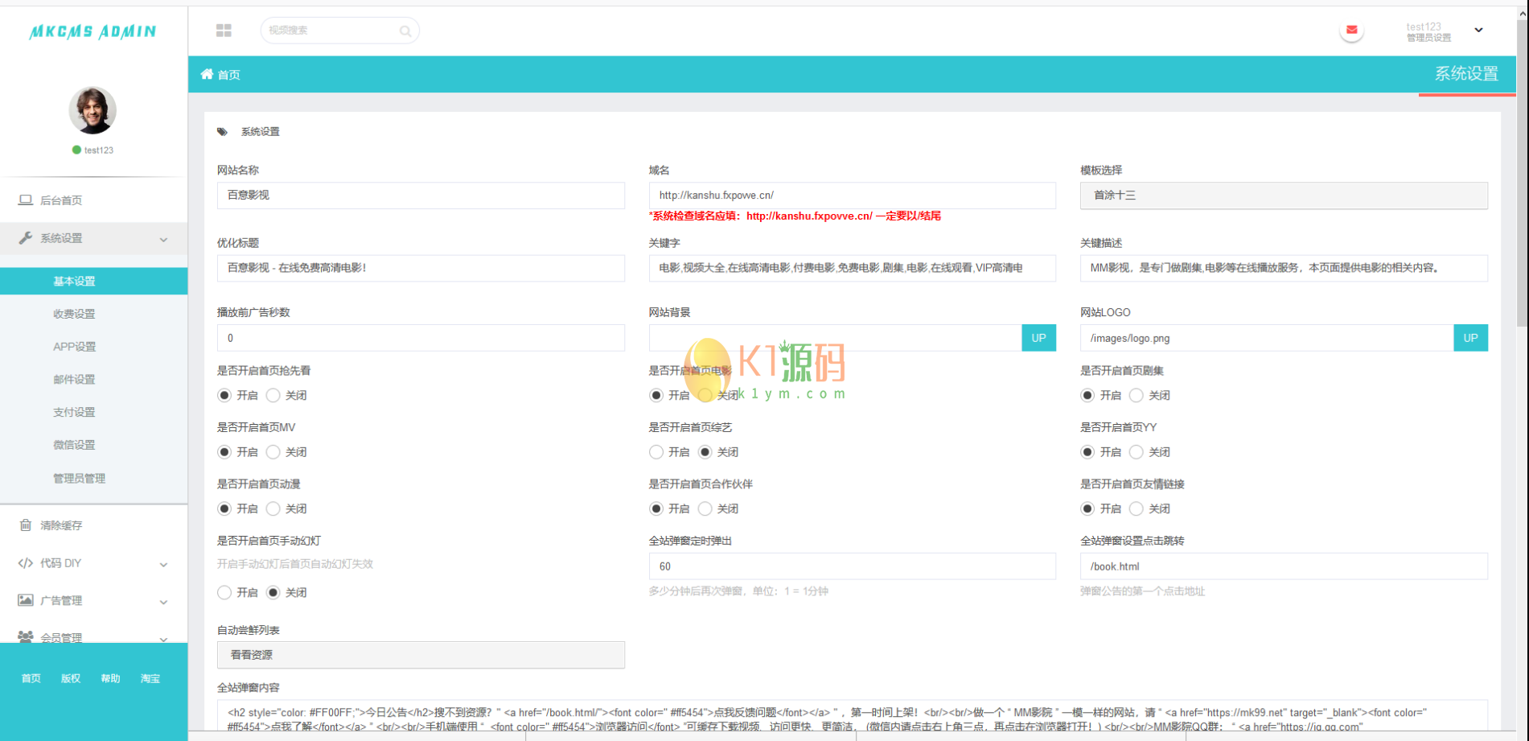Viewport: 1529px width, 741px height.
Task: Click the UP button beside 网站LOGO
Action: [1470, 338]
